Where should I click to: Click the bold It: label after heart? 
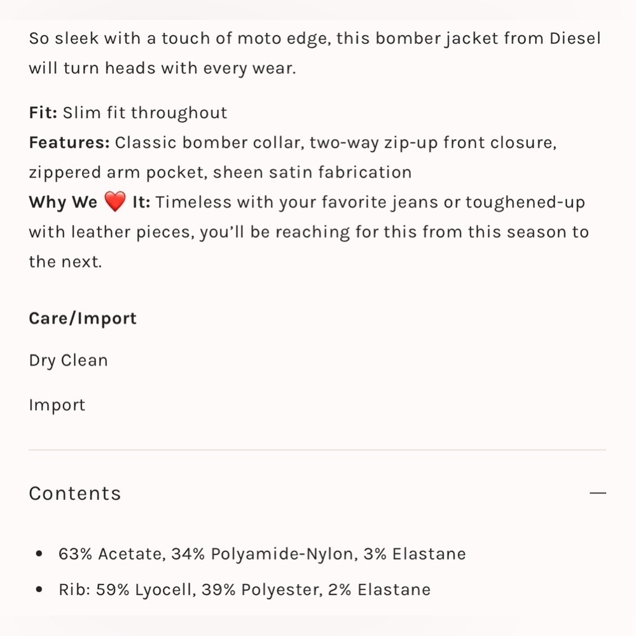(x=141, y=202)
